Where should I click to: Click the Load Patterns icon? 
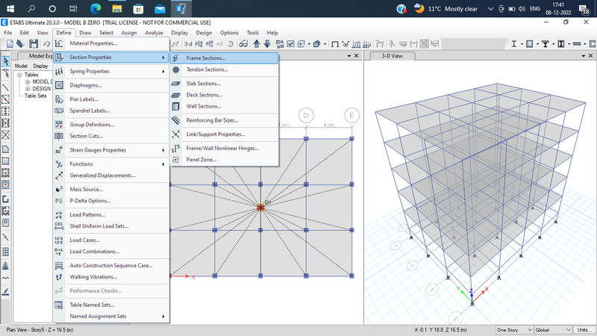point(59,215)
